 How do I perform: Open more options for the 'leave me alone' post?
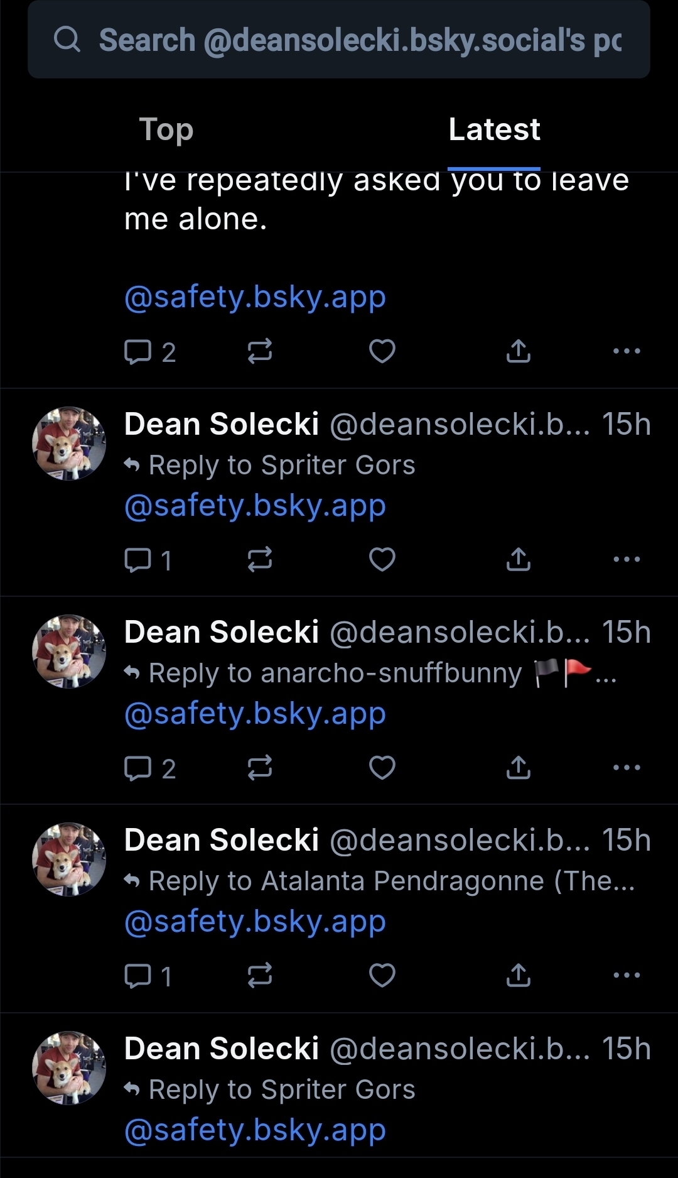tap(627, 351)
